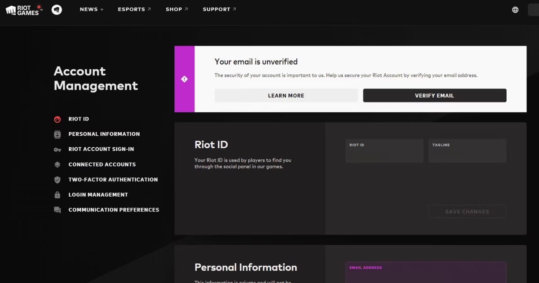Image resolution: width=539 pixels, height=283 pixels.
Task: Go to Connected Accounts section
Action: point(102,164)
